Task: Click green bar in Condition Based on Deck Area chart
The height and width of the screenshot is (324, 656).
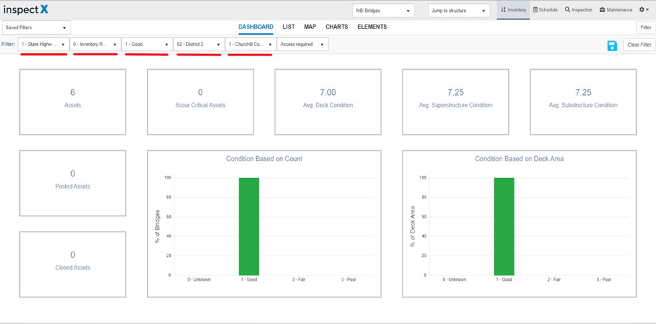Action: click(x=504, y=226)
